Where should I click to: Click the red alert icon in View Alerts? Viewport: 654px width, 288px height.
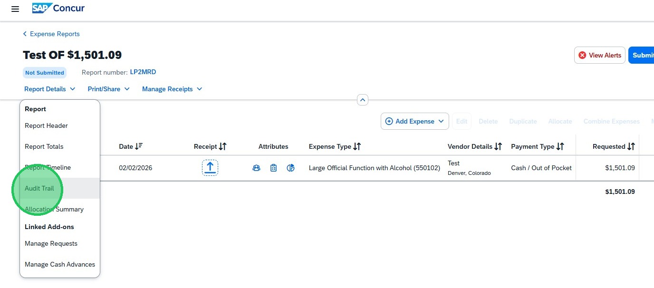582,55
